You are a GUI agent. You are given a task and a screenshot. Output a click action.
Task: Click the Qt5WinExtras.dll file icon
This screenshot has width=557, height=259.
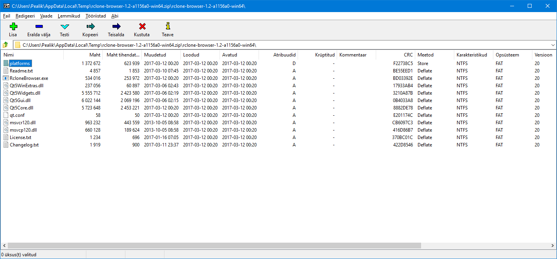point(6,85)
